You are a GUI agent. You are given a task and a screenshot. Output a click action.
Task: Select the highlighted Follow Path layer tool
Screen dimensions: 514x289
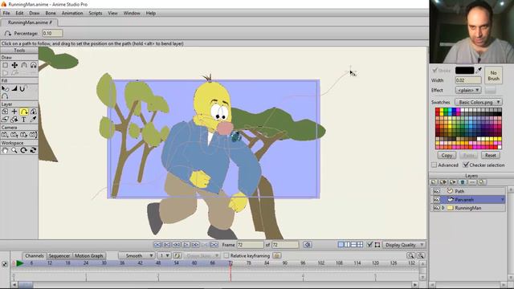click(24, 112)
